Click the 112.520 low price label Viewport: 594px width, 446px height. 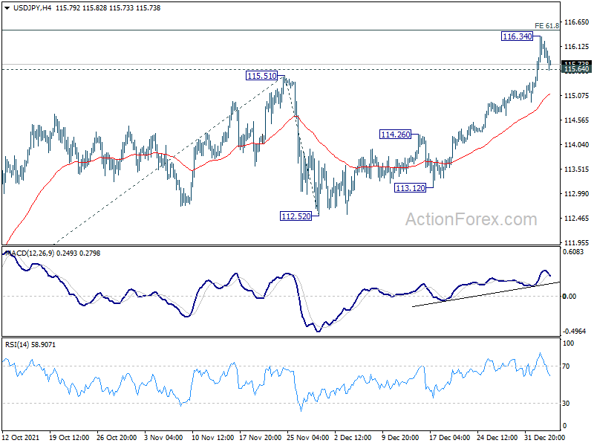coord(296,216)
